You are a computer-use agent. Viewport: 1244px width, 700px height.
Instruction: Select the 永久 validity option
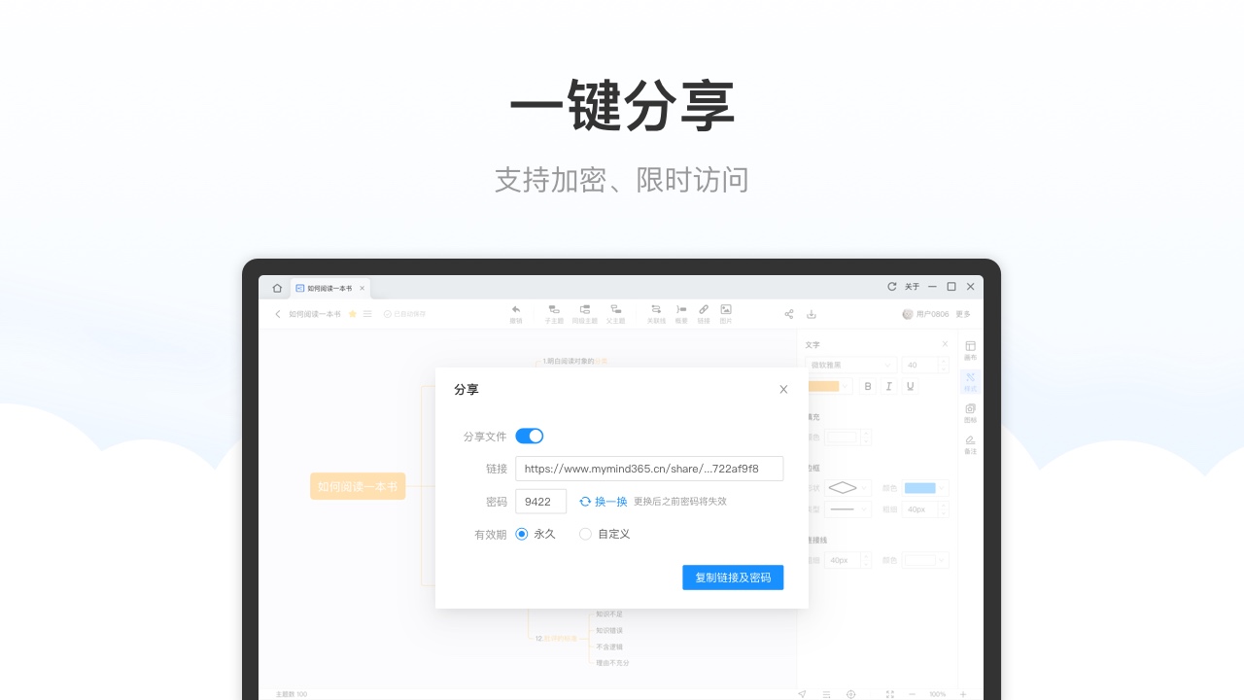point(536,534)
